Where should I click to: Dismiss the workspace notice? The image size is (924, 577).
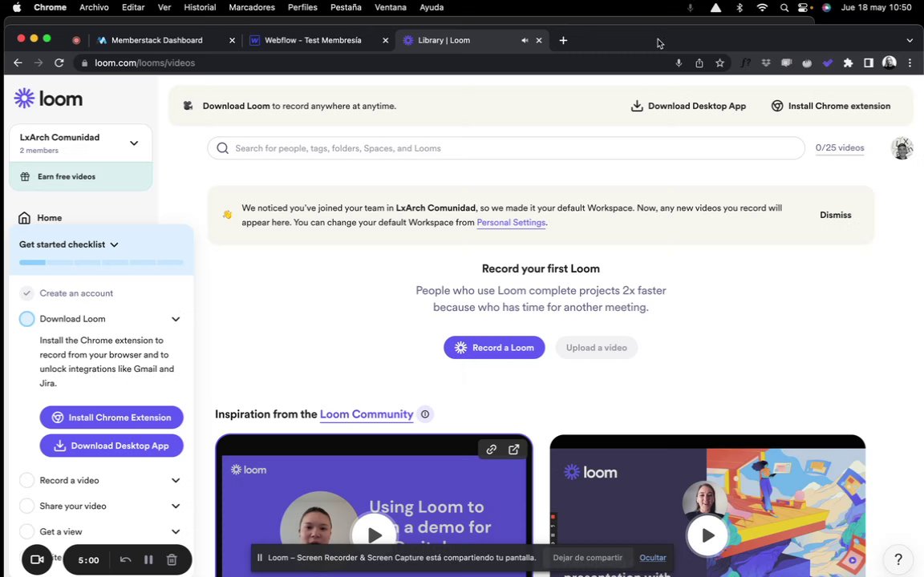pos(835,215)
